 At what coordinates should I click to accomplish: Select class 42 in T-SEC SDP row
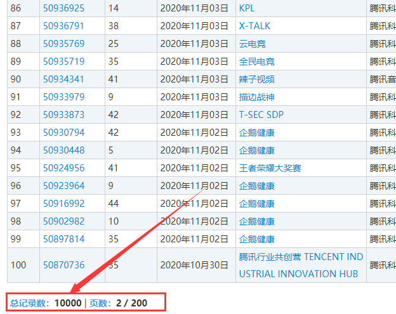(114, 115)
